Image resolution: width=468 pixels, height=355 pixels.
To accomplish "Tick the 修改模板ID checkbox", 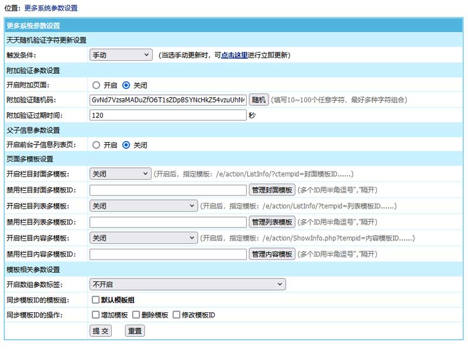I will pyautogui.click(x=176, y=315).
